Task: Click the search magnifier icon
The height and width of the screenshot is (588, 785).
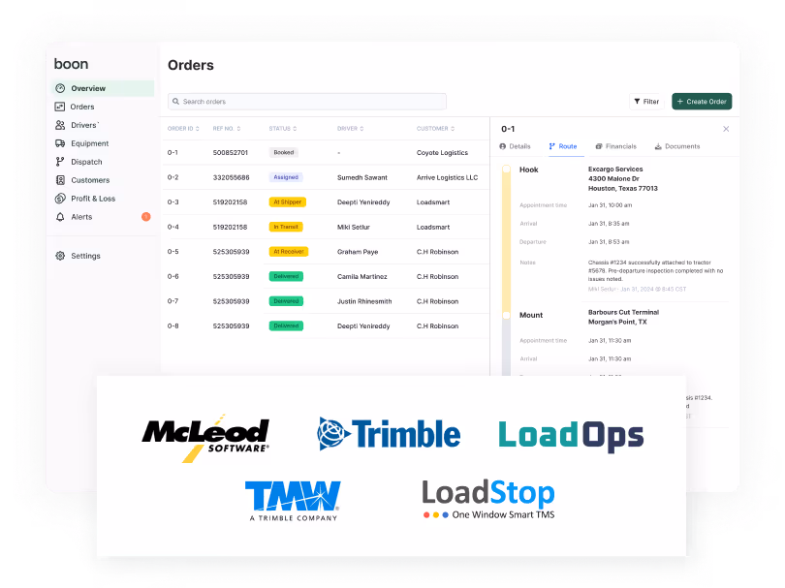Action: pos(175,102)
